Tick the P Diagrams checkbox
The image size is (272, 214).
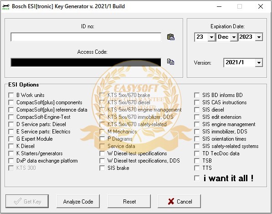102,139
